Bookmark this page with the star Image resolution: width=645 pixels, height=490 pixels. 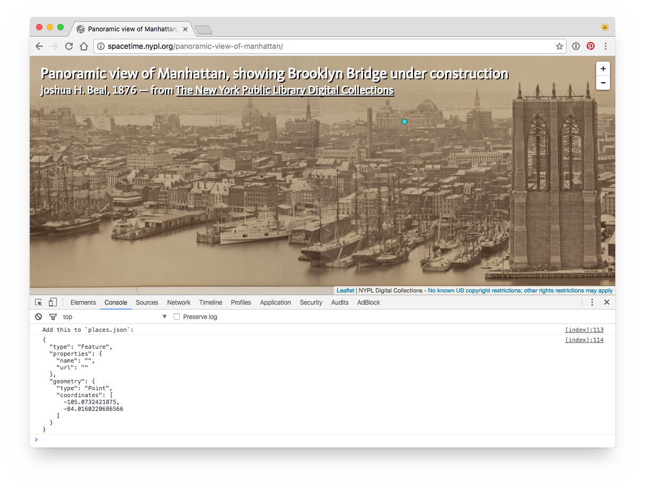coord(560,46)
